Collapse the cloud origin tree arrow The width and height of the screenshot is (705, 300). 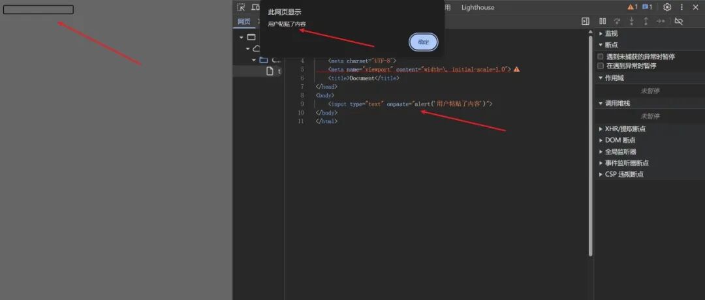coord(248,48)
